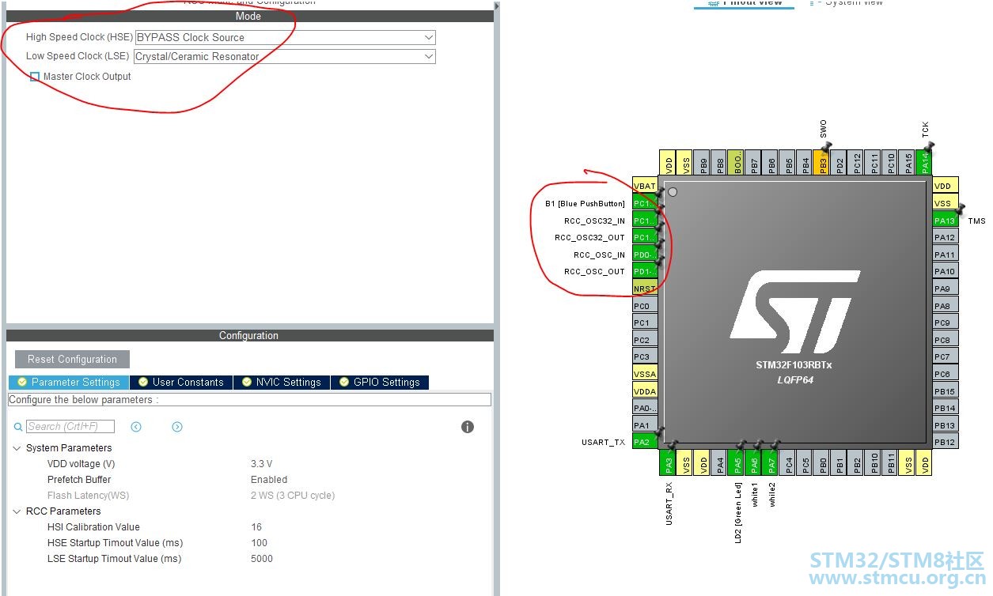Viewport: 993px width, 596px height.
Task: Click the PC2 pin
Action: (645, 340)
